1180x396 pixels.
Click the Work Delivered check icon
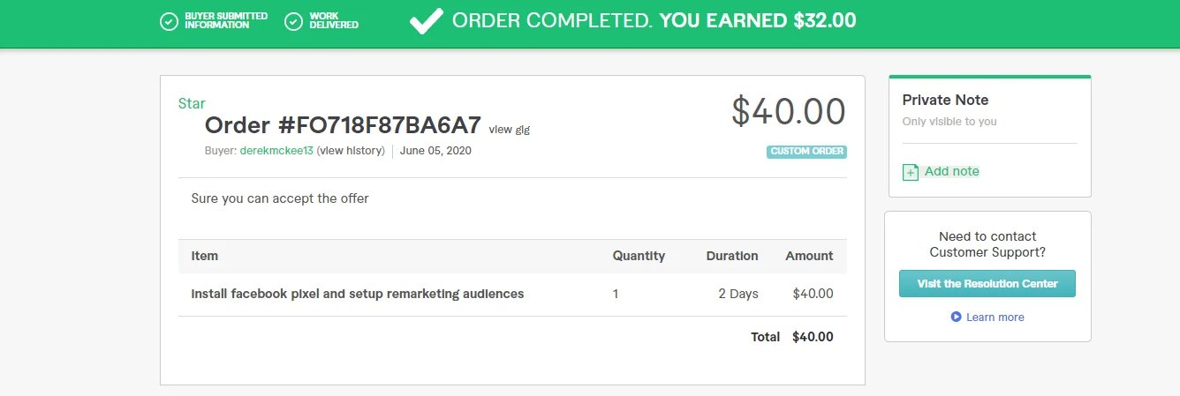(x=294, y=21)
